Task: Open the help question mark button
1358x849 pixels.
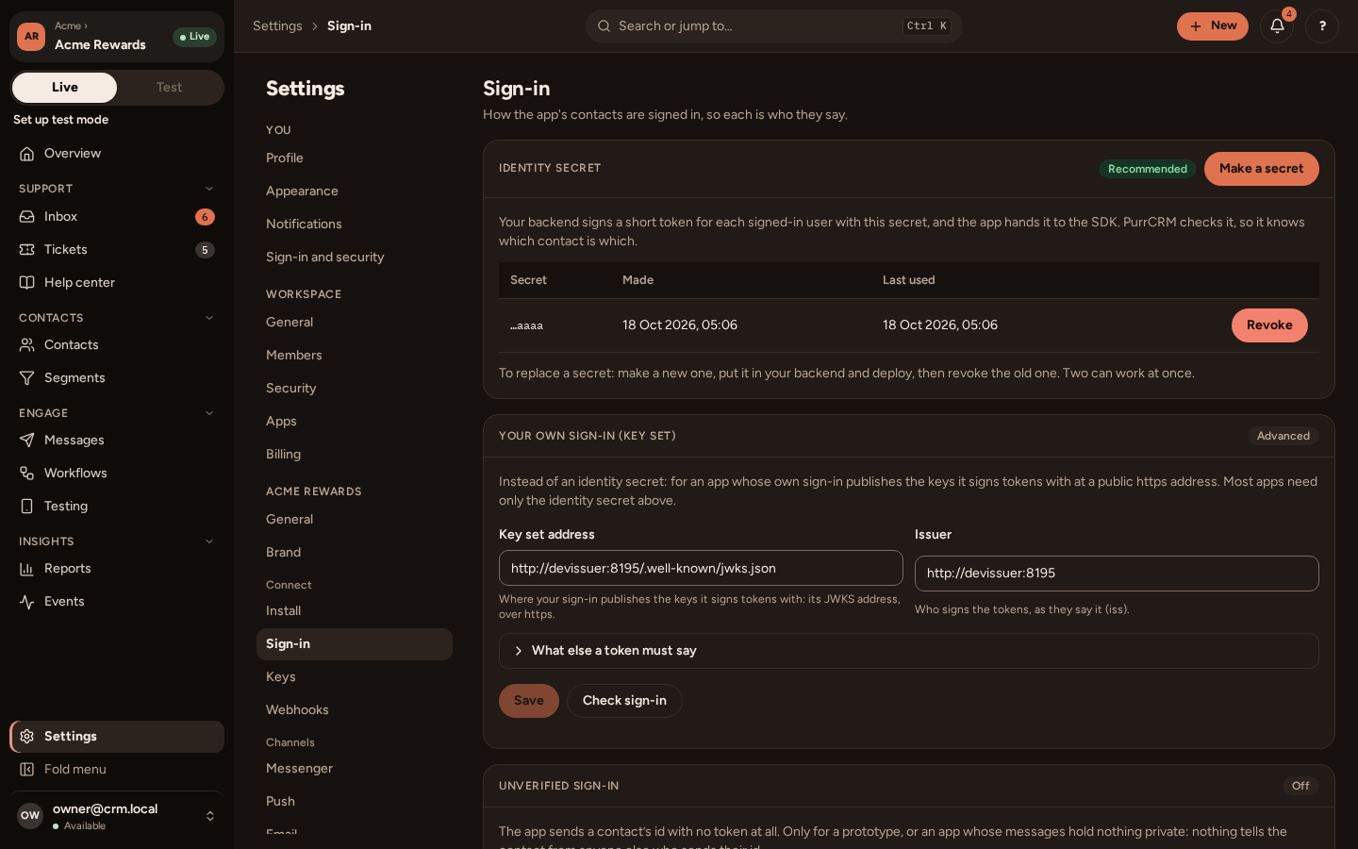Action: click(x=1322, y=26)
